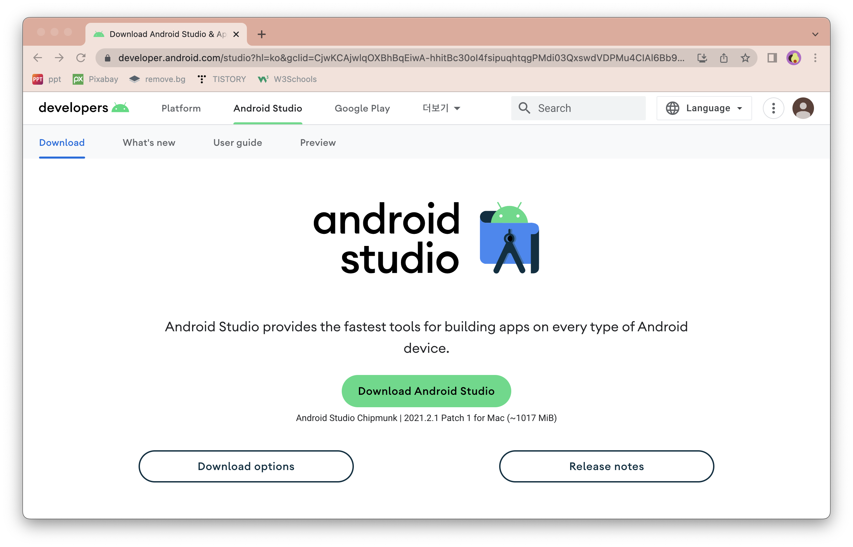Screen dimensions: 853x547
Task: Open Chrome's three-dot menu
Action: [x=815, y=58]
